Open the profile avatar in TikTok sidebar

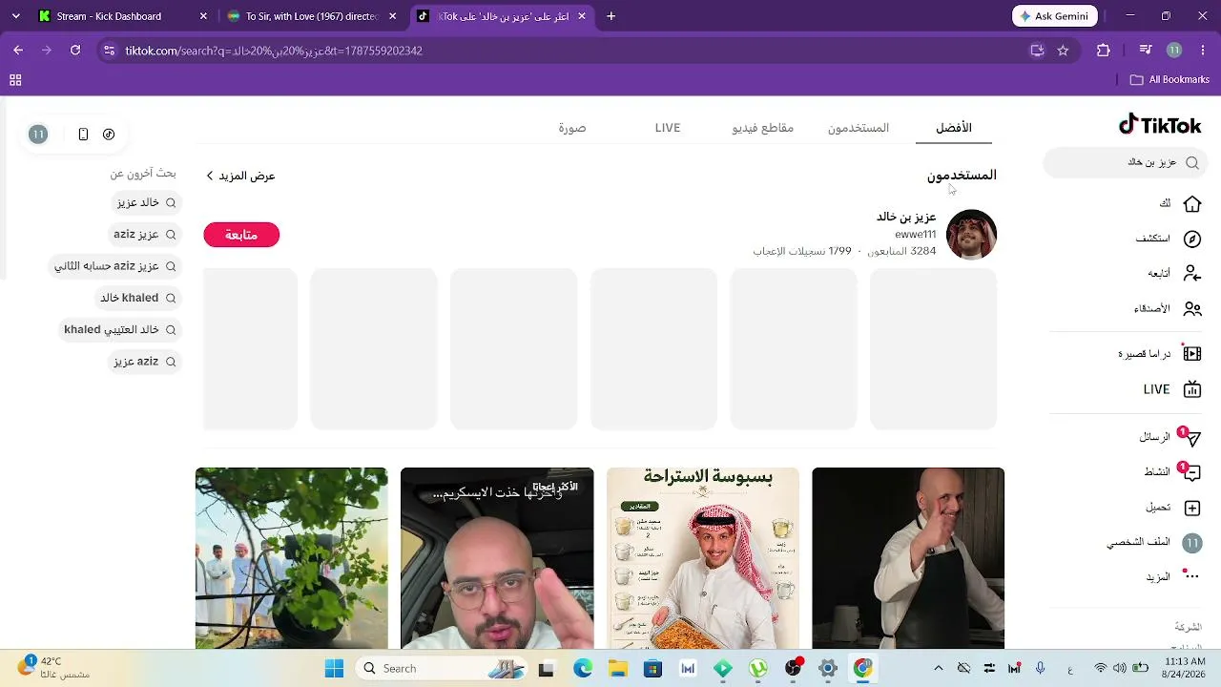click(x=1191, y=543)
